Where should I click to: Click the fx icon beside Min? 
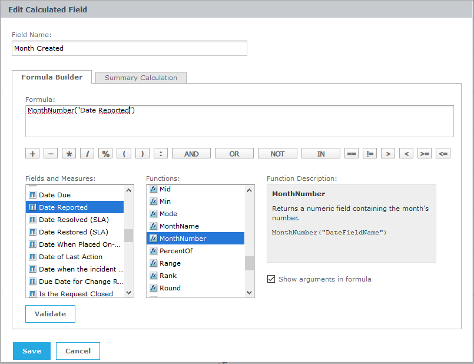(153, 201)
